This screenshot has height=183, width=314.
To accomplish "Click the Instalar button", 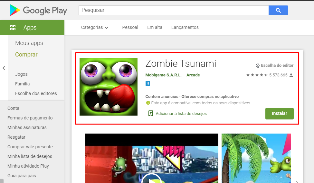I will point(279,114).
